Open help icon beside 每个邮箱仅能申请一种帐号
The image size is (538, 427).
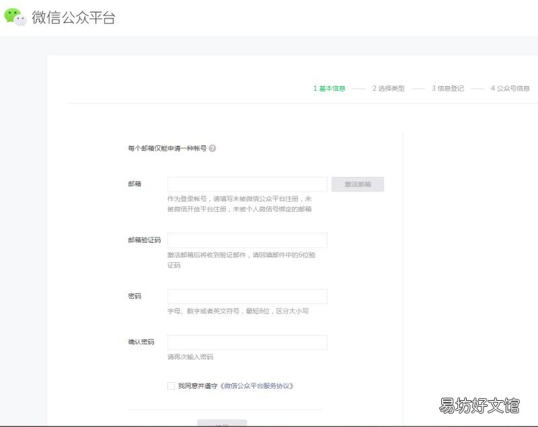click(x=213, y=148)
